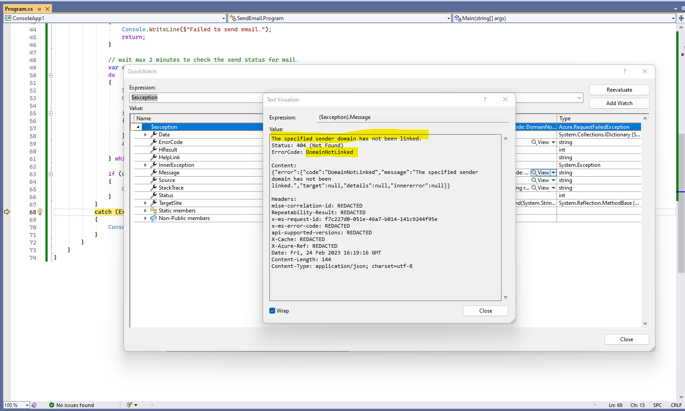Pin the Program.cs tab

point(39,9)
